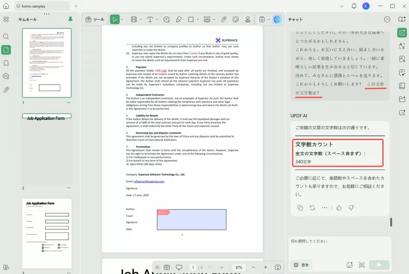Select the attachment paperclip toolbar tool
Image resolution: width=409 pixels, height=274 pixels.
click(x=224, y=19)
